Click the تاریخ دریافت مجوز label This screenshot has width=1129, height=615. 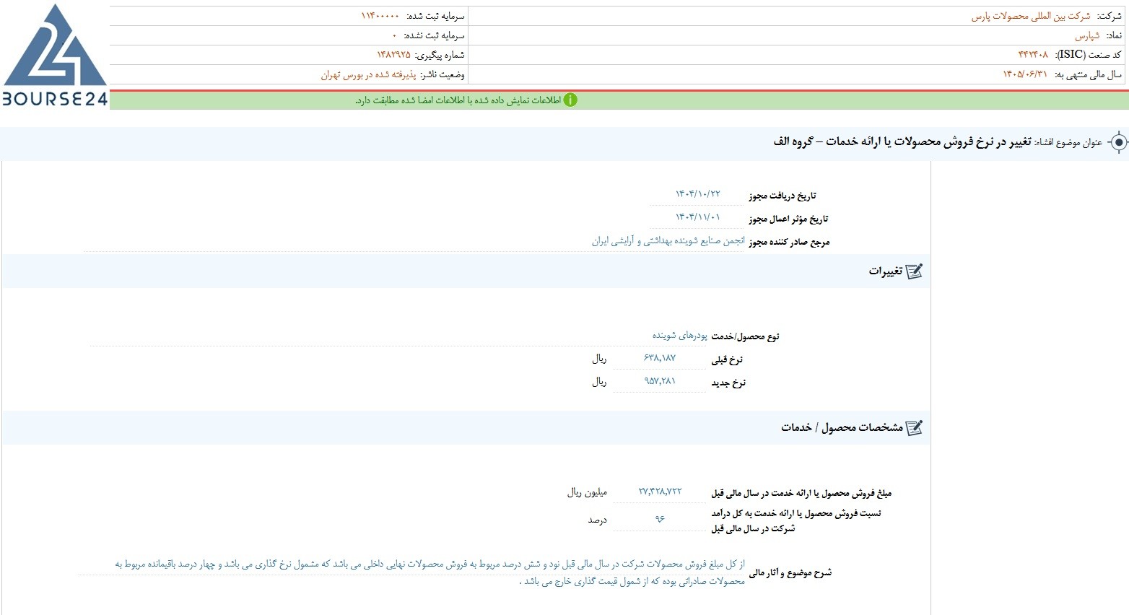[x=783, y=196]
